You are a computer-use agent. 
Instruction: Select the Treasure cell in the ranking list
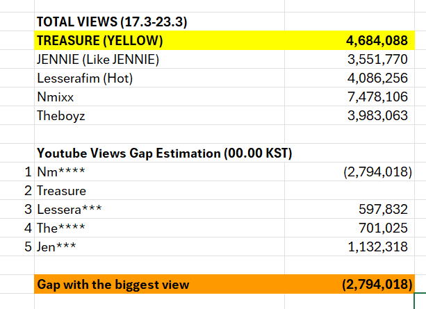(x=159, y=190)
